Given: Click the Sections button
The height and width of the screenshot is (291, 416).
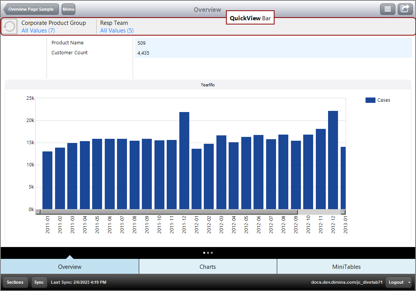Looking at the screenshot, I should [15, 282].
